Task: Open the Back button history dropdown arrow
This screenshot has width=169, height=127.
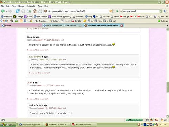Action: 6,11
